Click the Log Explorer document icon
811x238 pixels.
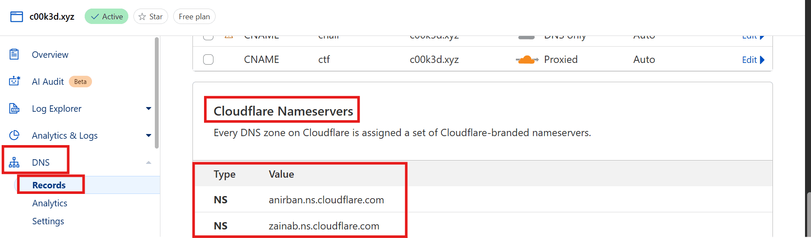[x=15, y=109]
